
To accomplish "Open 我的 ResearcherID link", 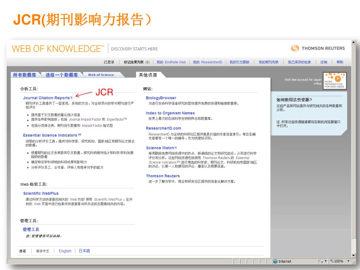I will click(207, 62).
